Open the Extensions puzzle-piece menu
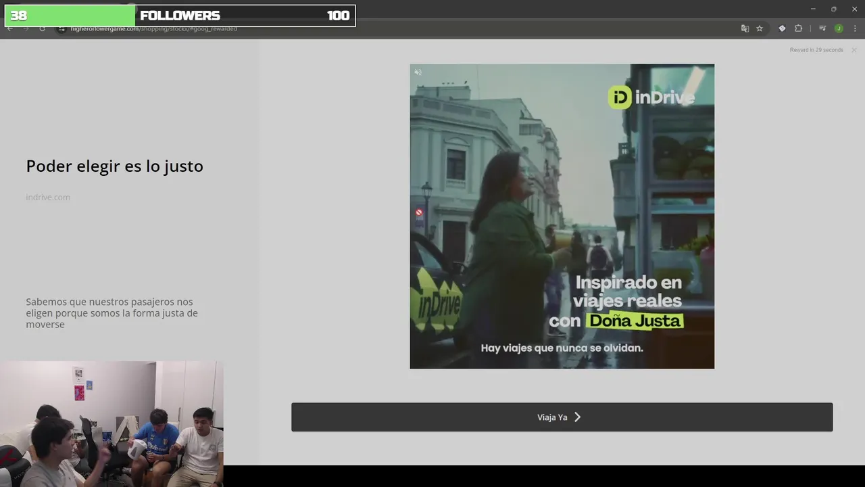 coord(799,28)
